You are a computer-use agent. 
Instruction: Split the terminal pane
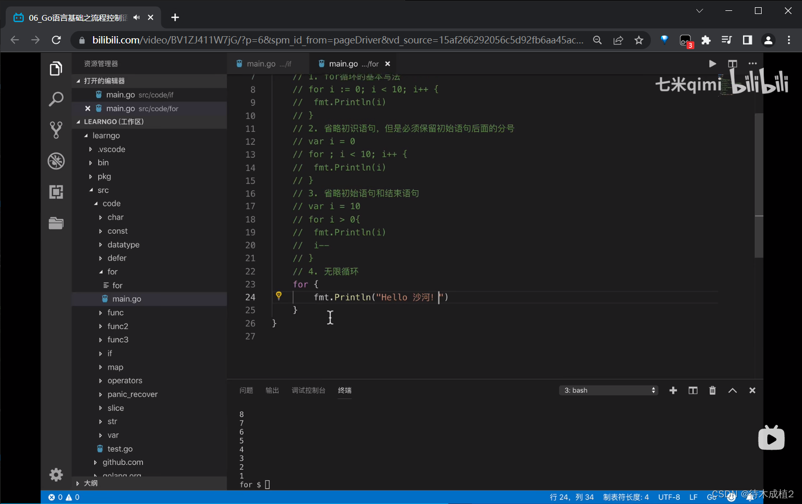pyautogui.click(x=693, y=390)
